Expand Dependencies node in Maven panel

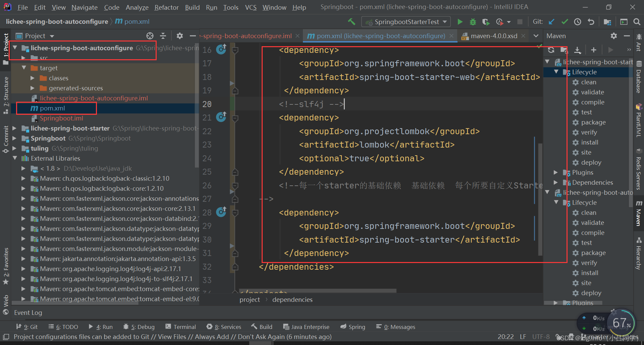pyautogui.click(x=555, y=182)
